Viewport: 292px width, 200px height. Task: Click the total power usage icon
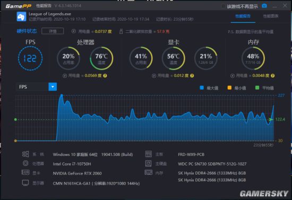tap(74, 31)
